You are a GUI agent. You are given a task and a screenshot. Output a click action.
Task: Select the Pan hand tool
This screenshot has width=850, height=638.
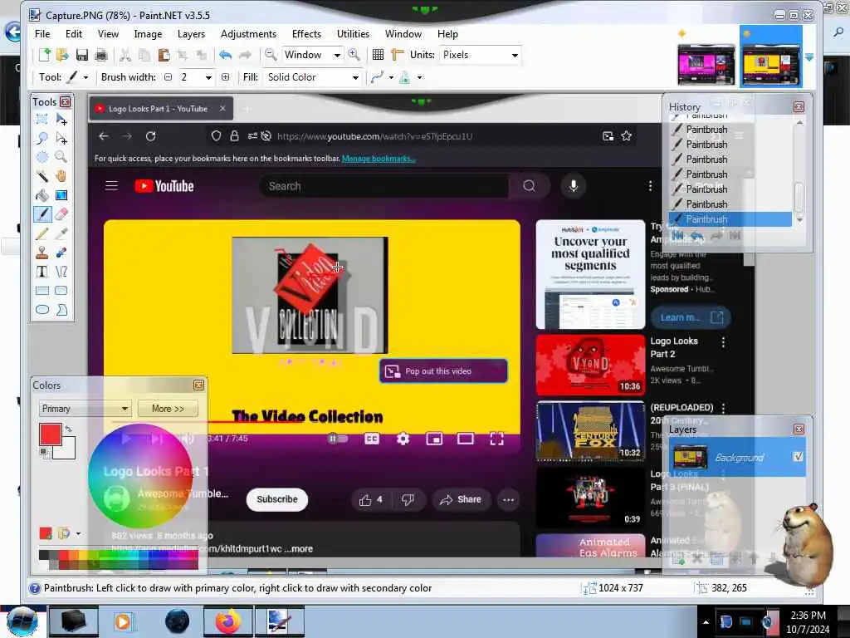(61, 176)
